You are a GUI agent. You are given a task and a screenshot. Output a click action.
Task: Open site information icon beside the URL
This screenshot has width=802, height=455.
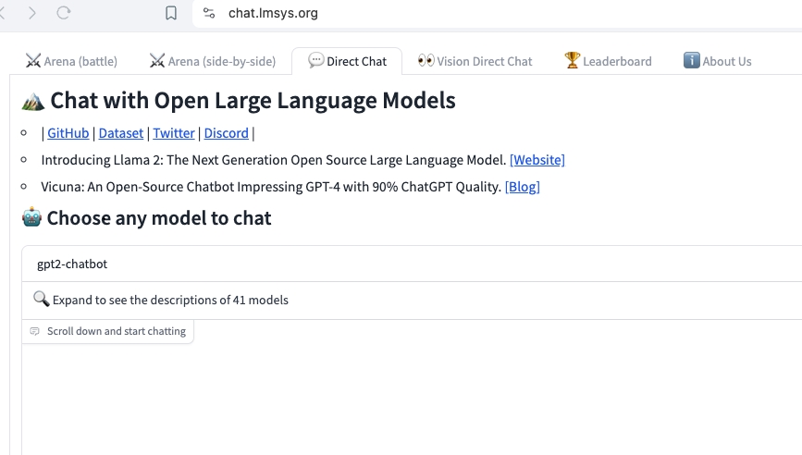209,13
